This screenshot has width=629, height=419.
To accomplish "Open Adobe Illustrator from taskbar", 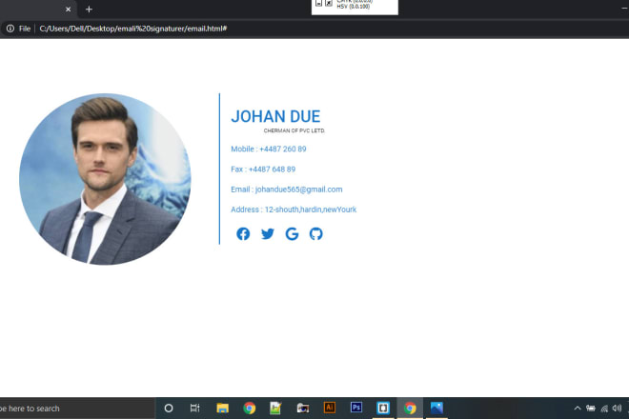I will (330, 408).
